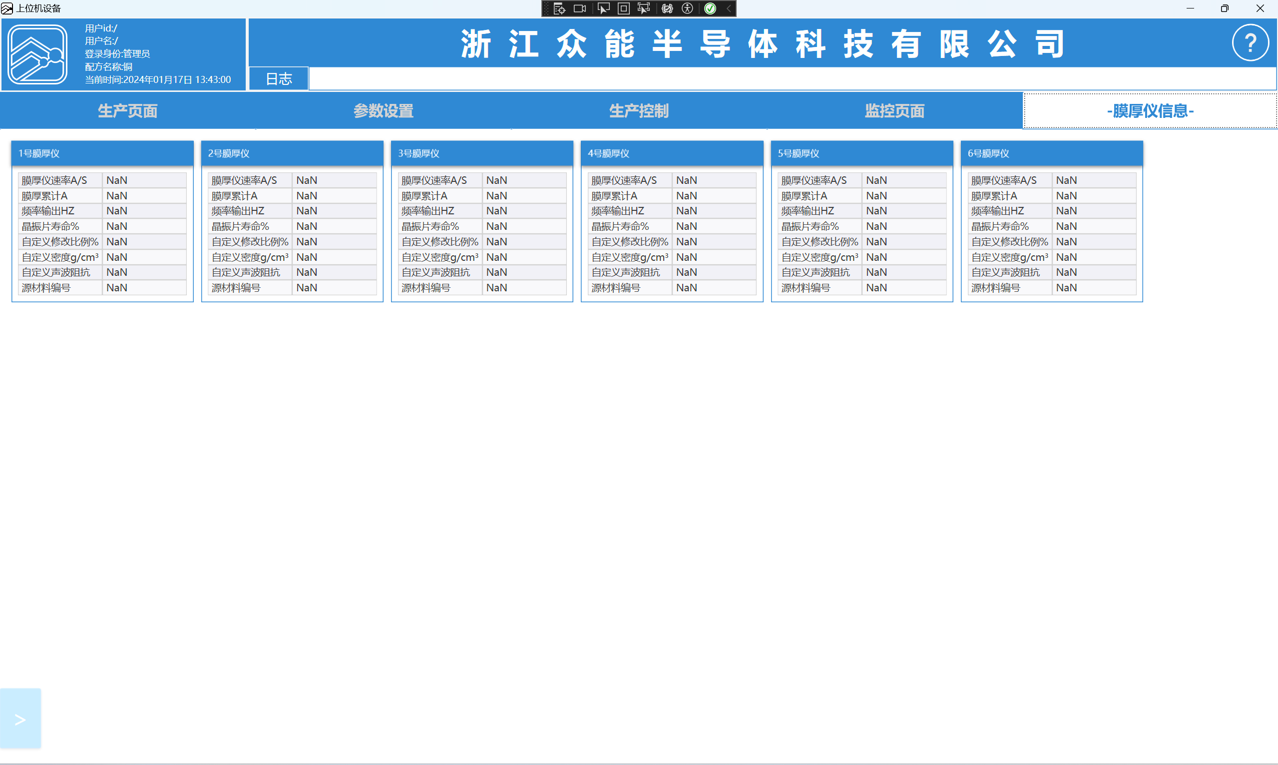Collapse the debug toolbar with left chevron
The width and height of the screenshot is (1278, 765).
(729, 8)
